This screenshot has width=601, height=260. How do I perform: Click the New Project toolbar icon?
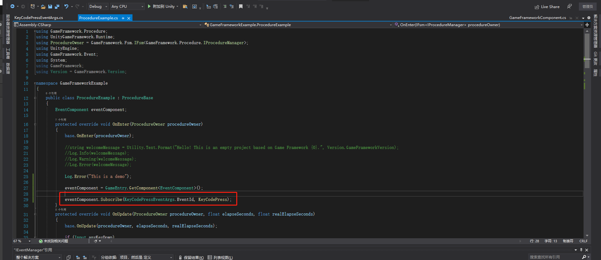click(32, 6)
